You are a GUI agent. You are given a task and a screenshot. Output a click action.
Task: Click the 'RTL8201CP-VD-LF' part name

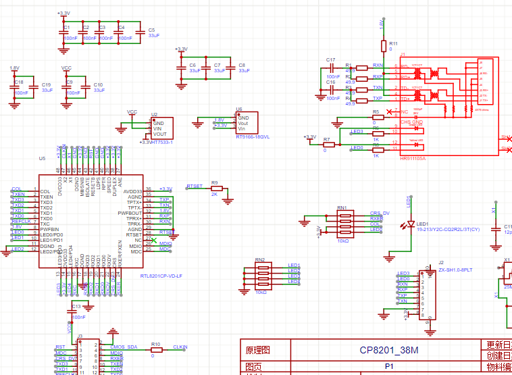click(x=161, y=276)
